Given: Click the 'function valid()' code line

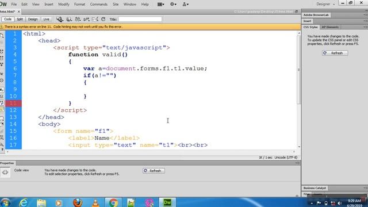Looking at the screenshot, I should pos(98,55).
